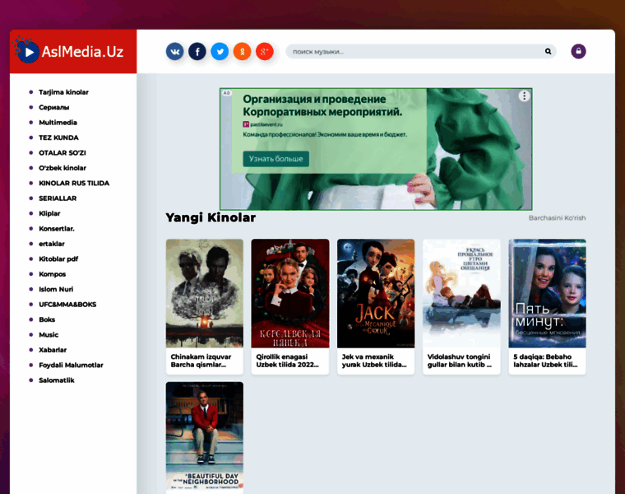Open the Music category
This screenshot has height=494, width=625.
click(x=49, y=335)
